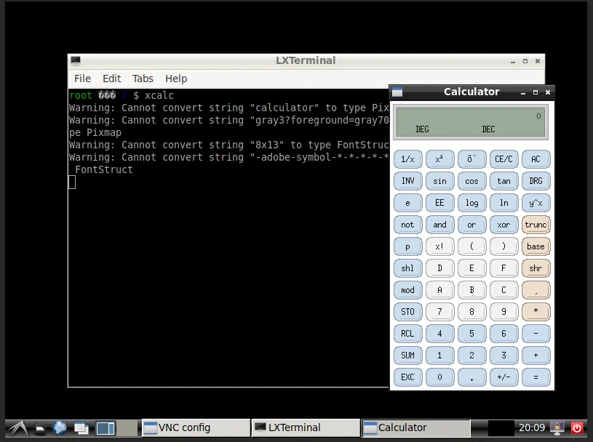Switch number base with base key
The height and width of the screenshot is (442, 593).
[536, 246]
